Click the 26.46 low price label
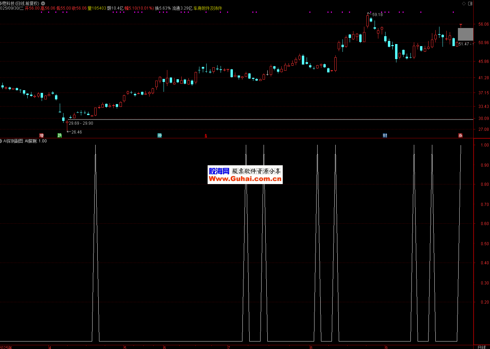This screenshot has width=490, height=349. [76, 132]
